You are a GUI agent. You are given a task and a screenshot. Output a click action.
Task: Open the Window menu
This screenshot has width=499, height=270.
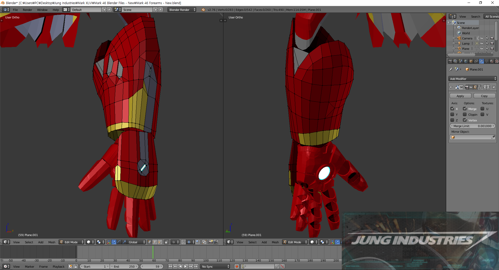42,10
